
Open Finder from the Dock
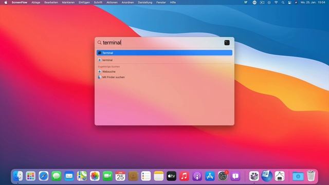point(18,176)
